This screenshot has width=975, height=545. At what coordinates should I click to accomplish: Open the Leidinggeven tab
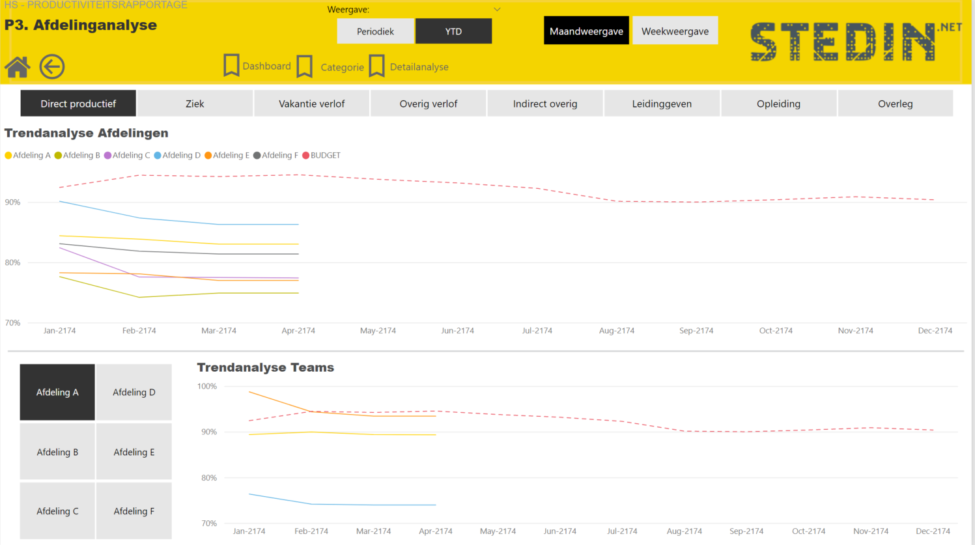click(662, 104)
